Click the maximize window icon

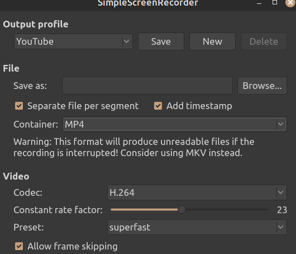point(275,2)
